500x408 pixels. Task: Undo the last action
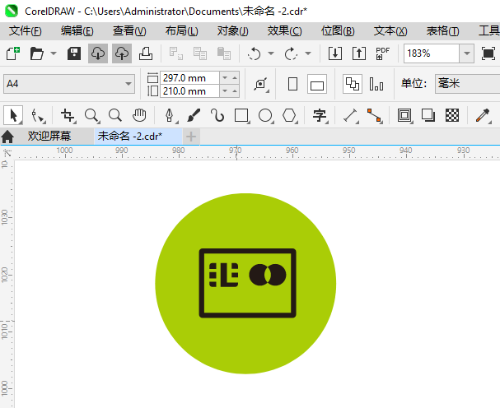[x=255, y=53]
